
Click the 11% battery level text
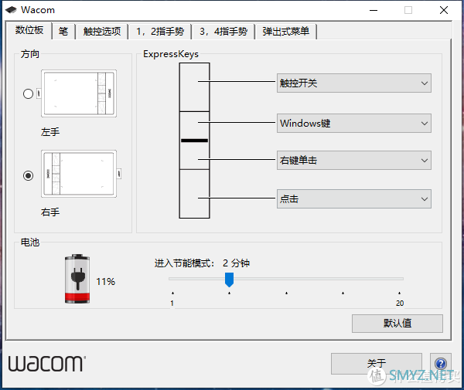[x=106, y=282]
